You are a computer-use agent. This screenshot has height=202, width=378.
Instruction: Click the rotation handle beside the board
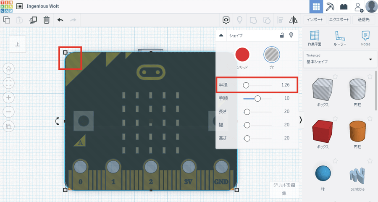[x=58, y=121]
